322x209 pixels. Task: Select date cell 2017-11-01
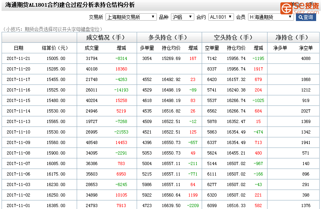coord(18,205)
